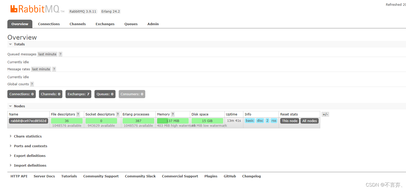The height and width of the screenshot is (190, 406).
Task: Open Message rates last minute range selector
Action: [x=41, y=69]
